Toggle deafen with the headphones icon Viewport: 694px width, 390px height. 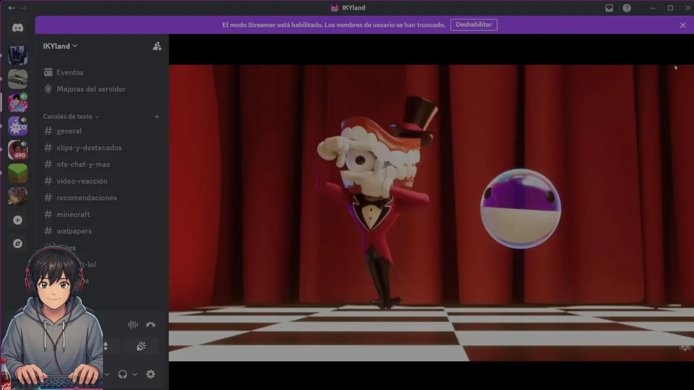click(123, 374)
